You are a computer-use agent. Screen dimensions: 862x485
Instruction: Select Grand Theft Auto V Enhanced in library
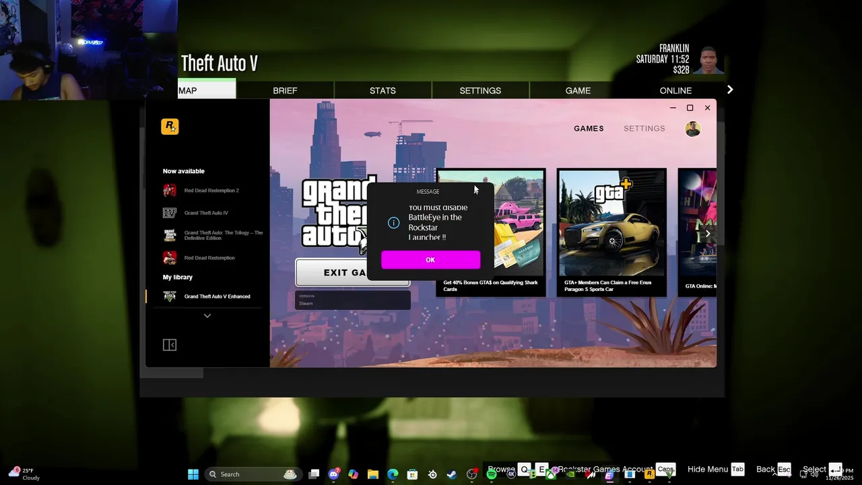207,296
